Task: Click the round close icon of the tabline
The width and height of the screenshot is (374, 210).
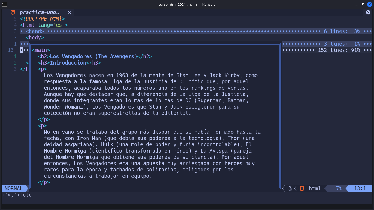Action: [368, 13]
